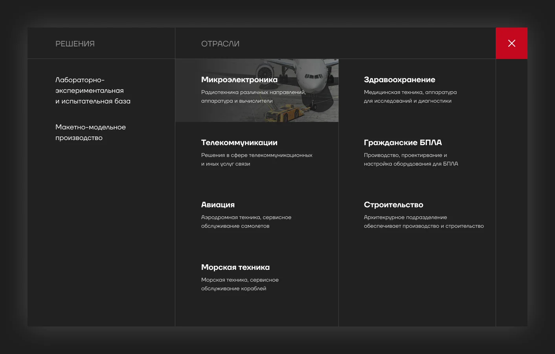Open the Авиация industry heading

[218, 205]
